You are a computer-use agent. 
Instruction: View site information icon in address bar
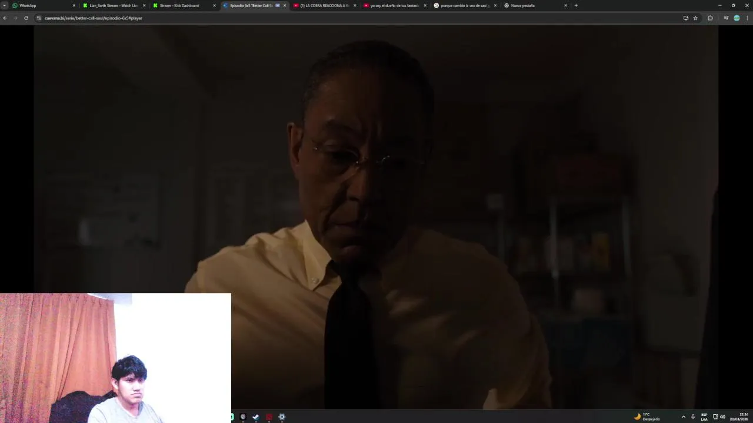pyautogui.click(x=39, y=18)
